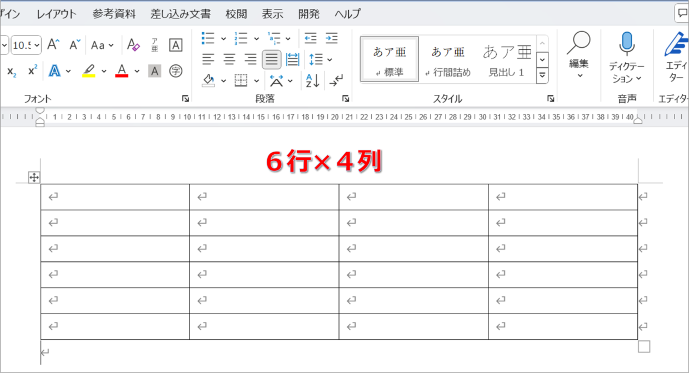This screenshot has height=373, width=689.
Task: Open the font size dropdown
Action: click(x=37, y=45)
